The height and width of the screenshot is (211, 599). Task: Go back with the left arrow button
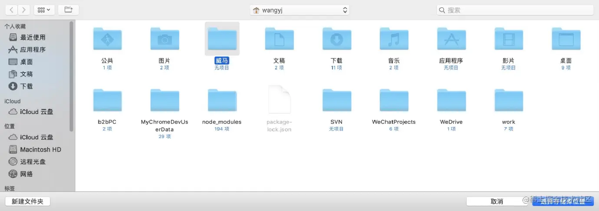(11, 10)
